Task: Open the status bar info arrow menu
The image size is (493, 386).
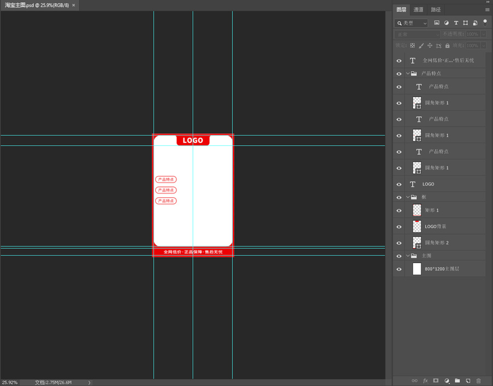Action: tap(89, 383)
